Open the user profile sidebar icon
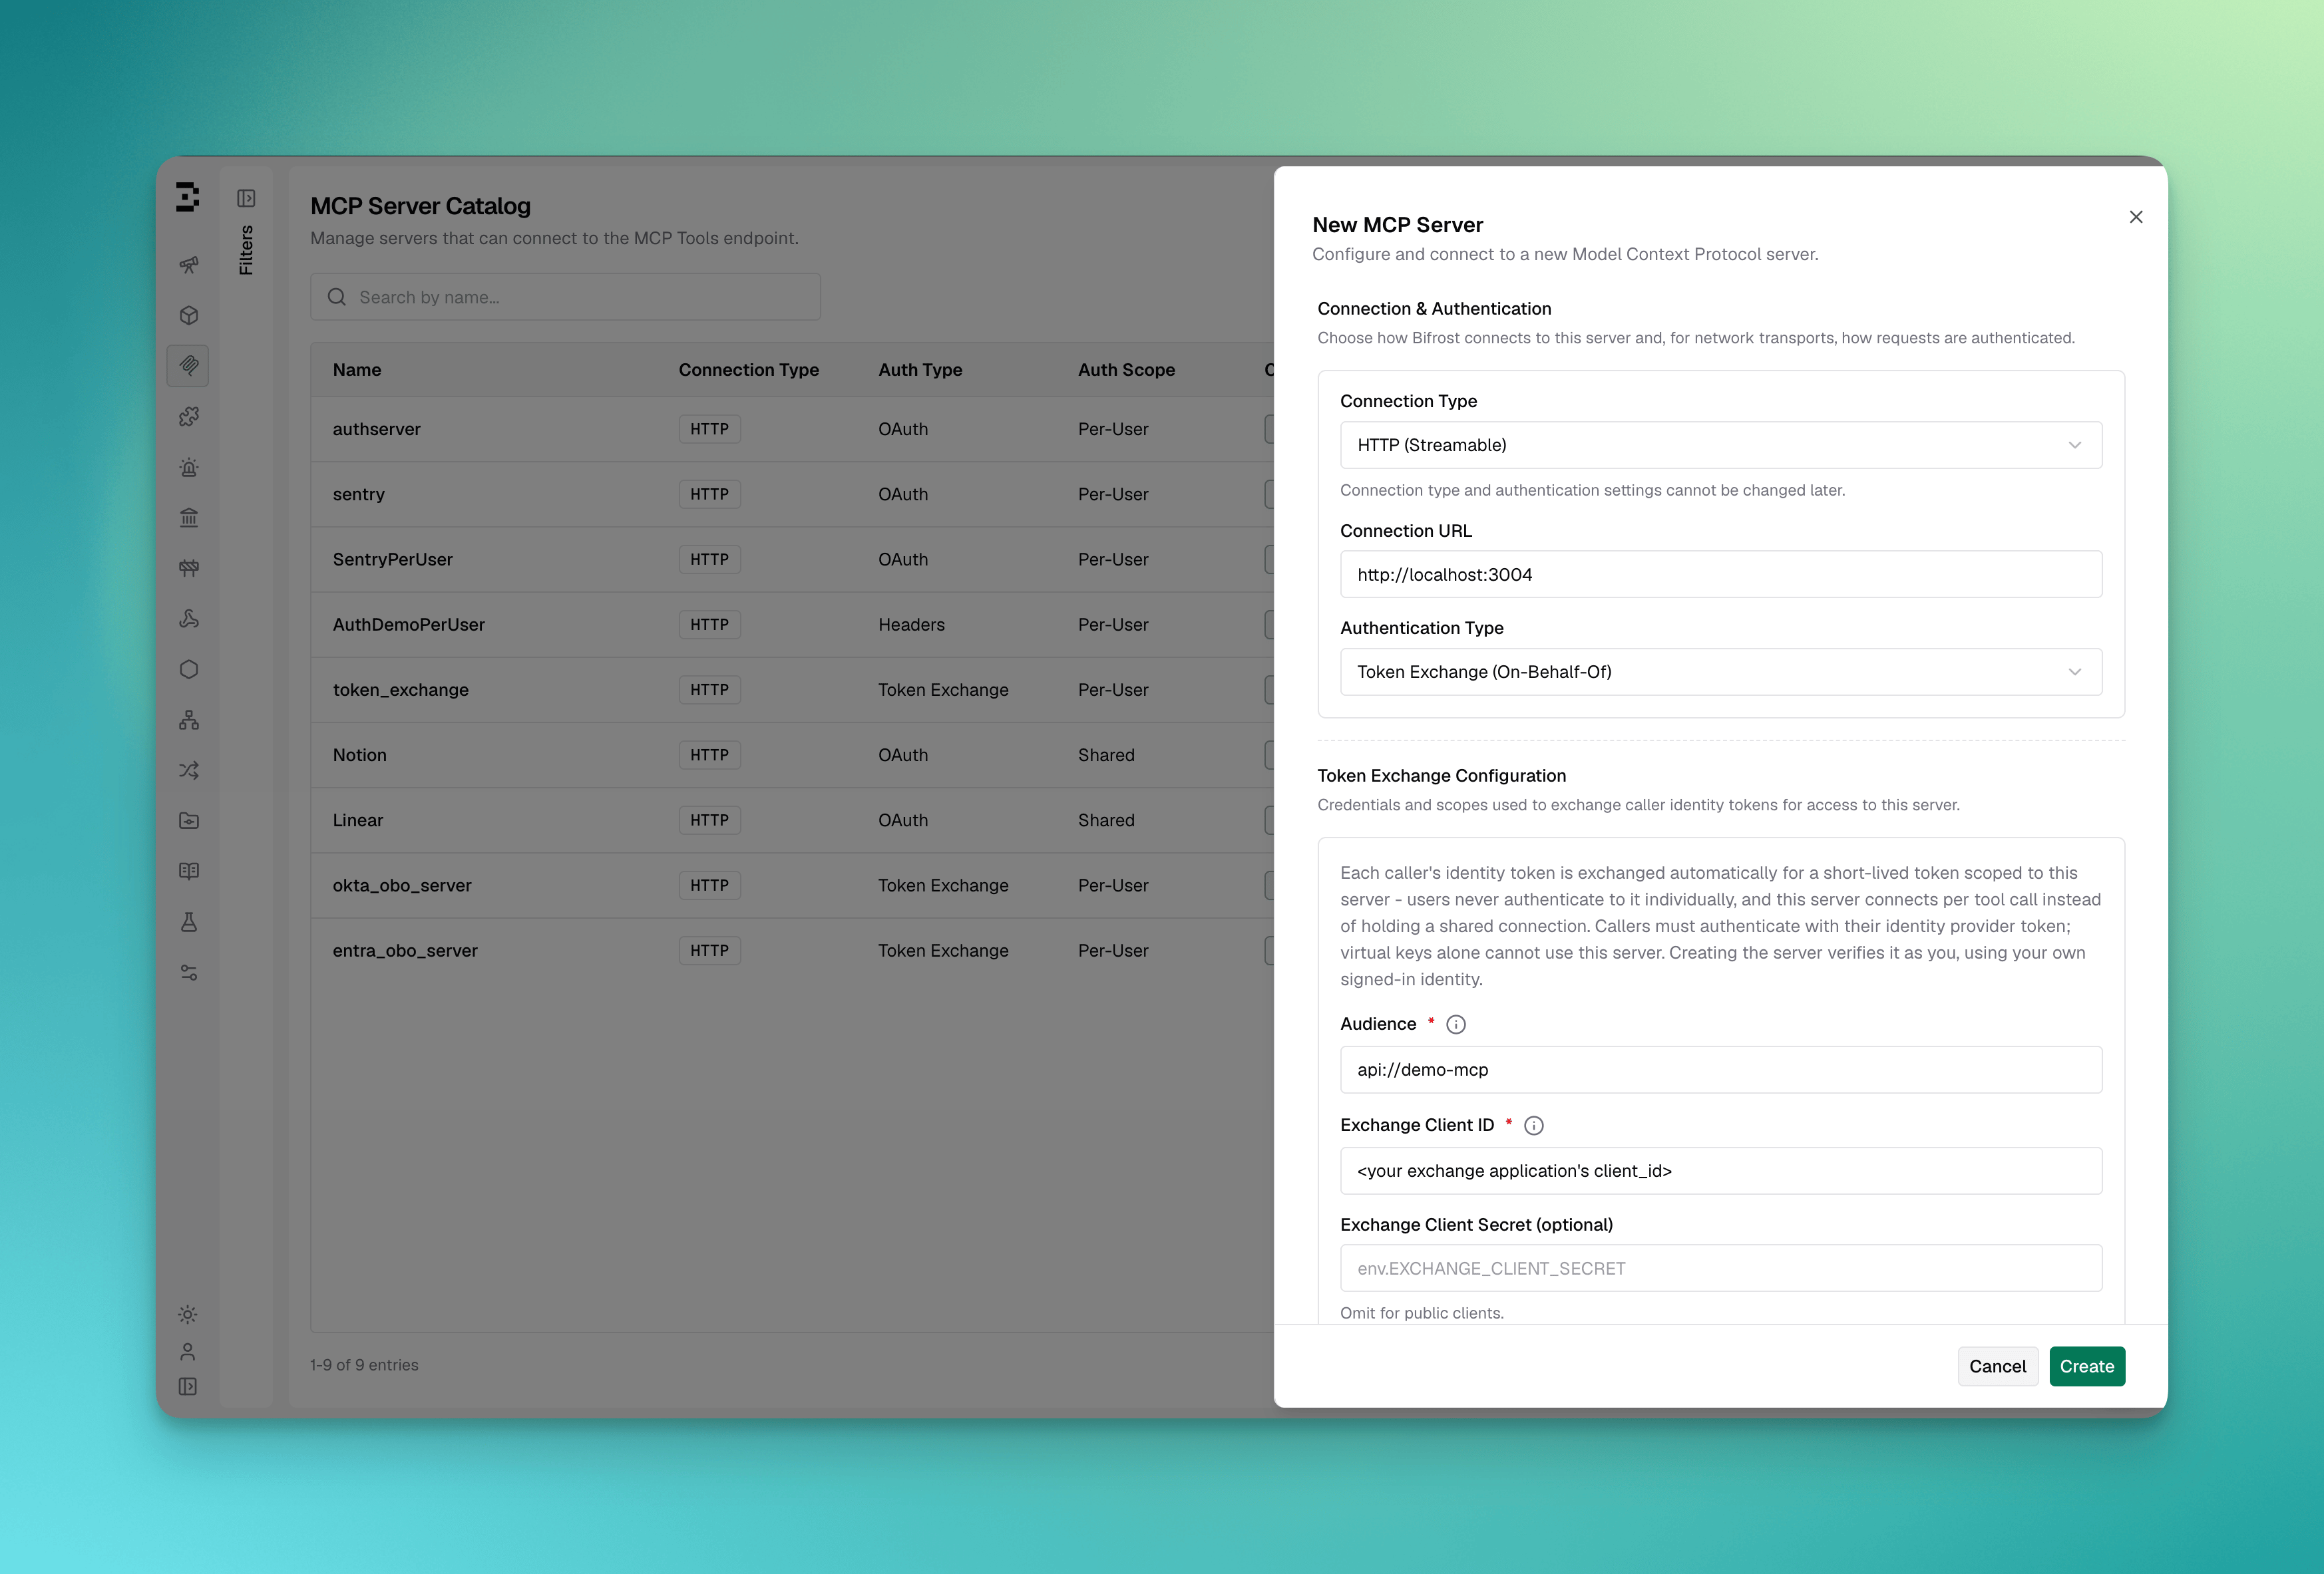 pos(188,1351)
